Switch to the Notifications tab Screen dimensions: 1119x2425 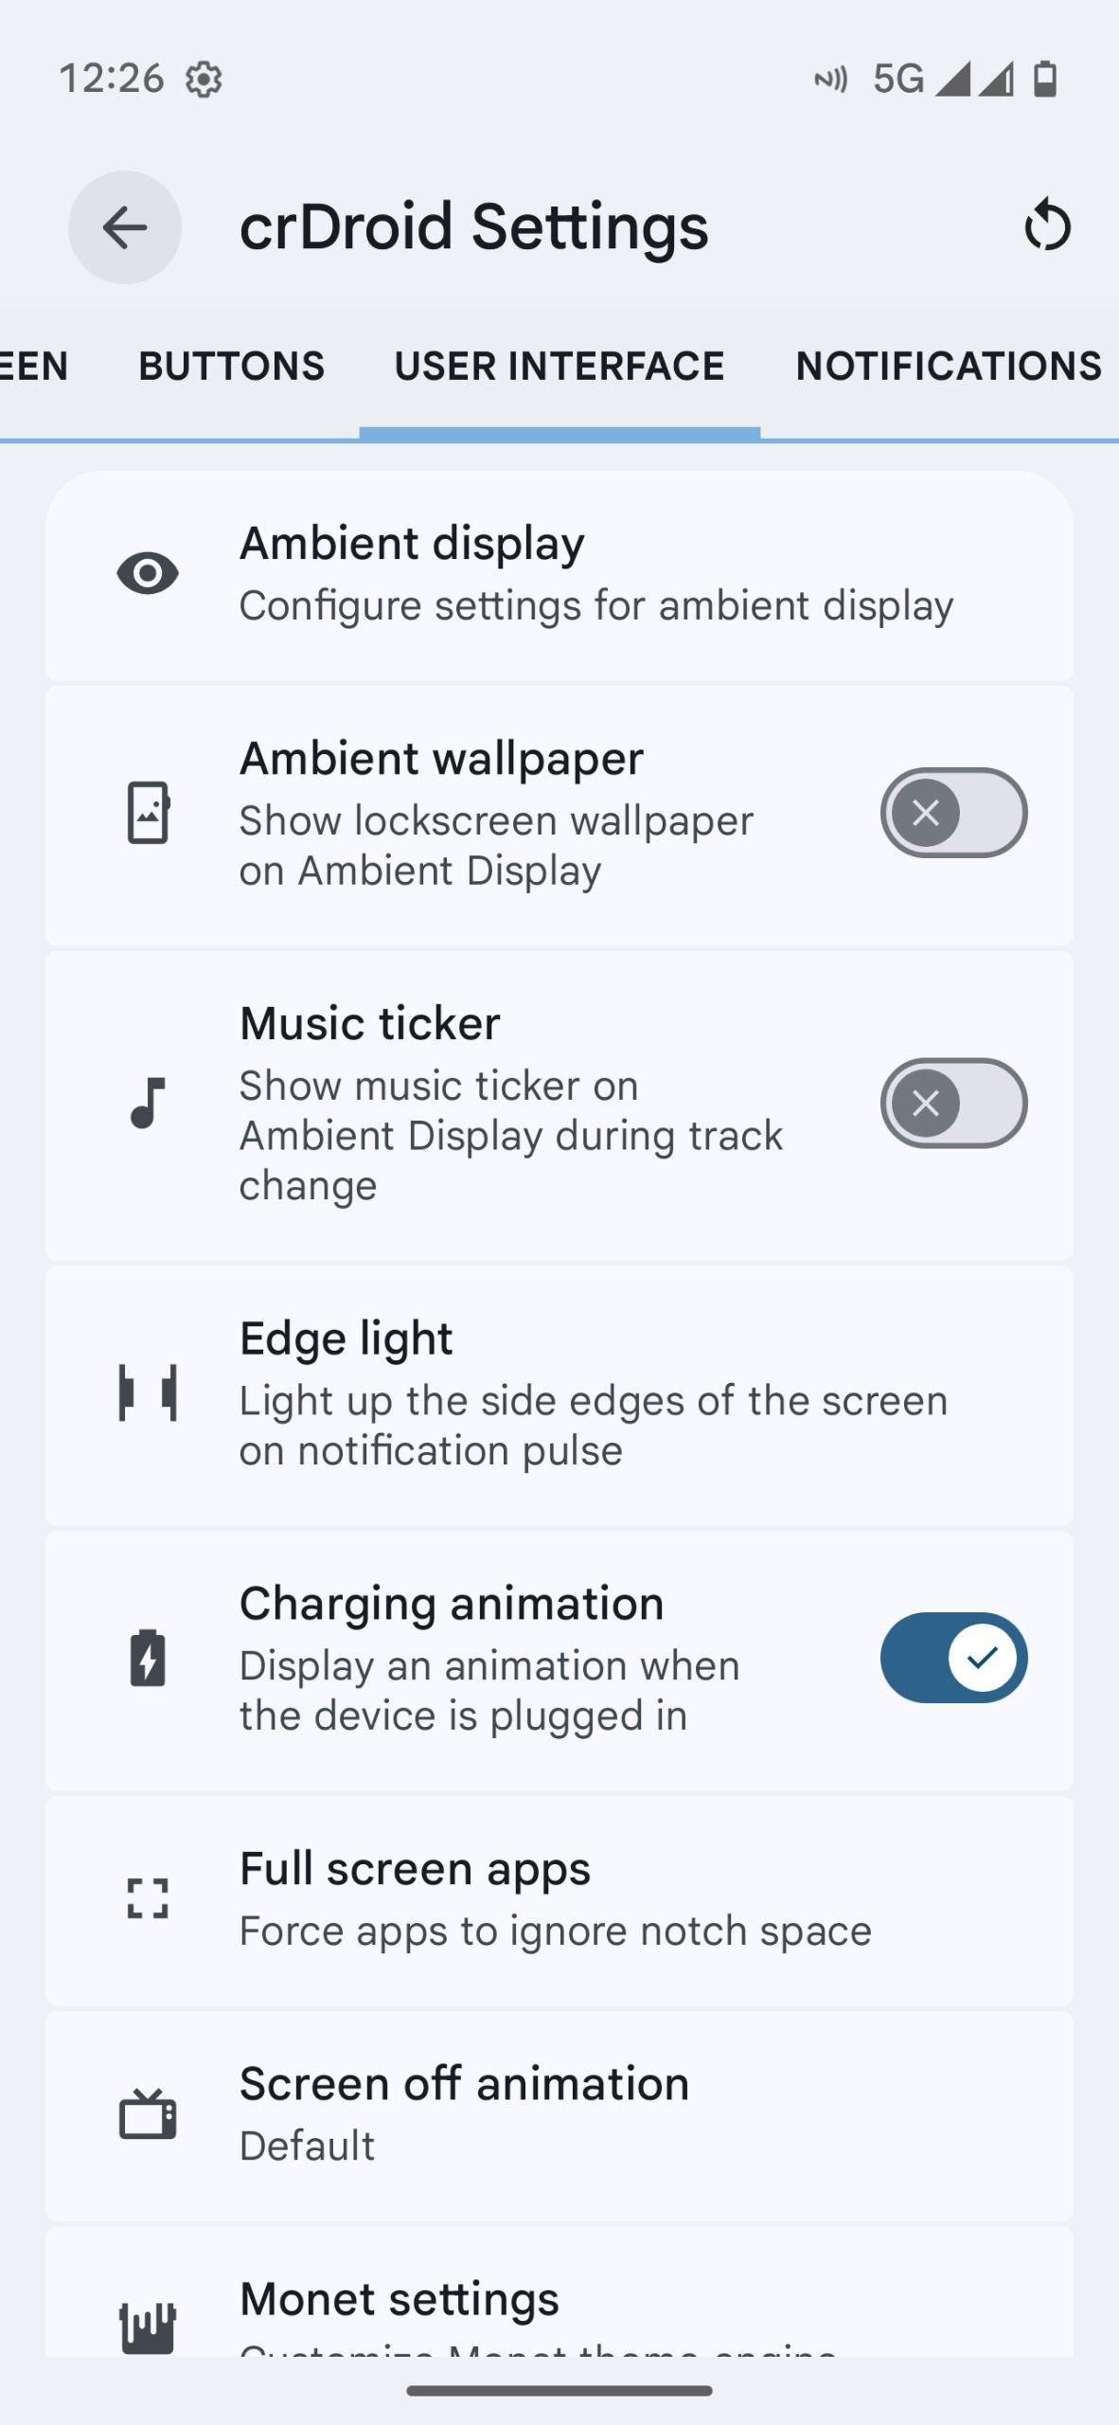point(948,367)
